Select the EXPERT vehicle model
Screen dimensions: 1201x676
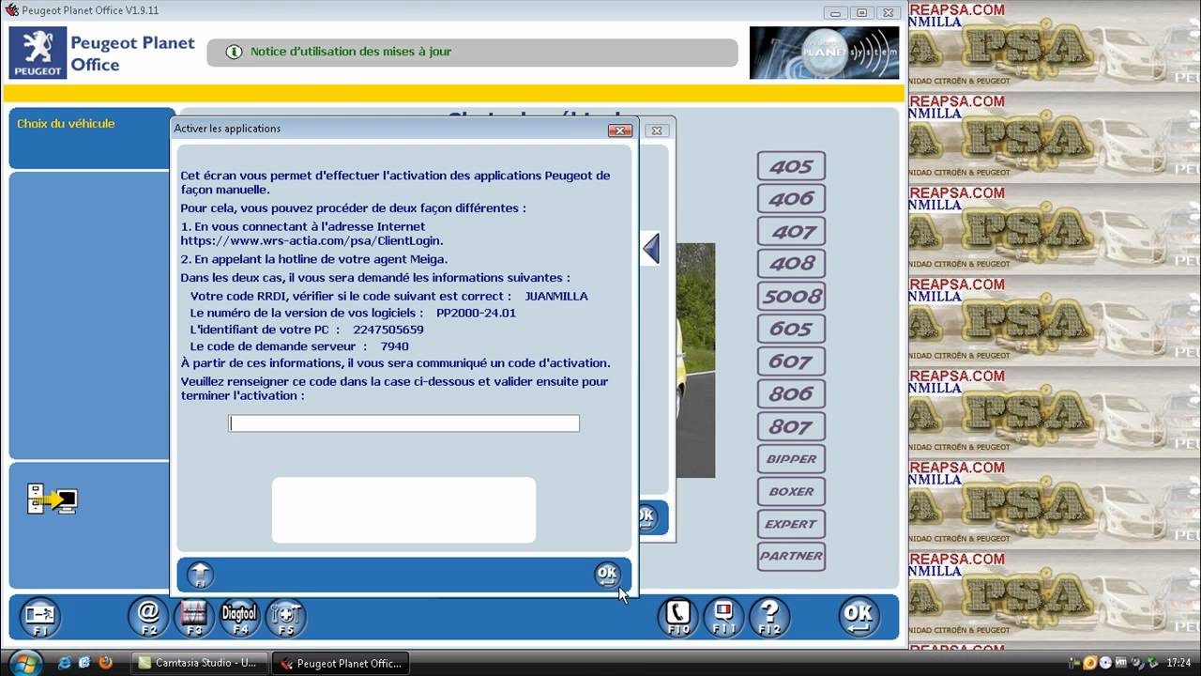tap(791, 524)
